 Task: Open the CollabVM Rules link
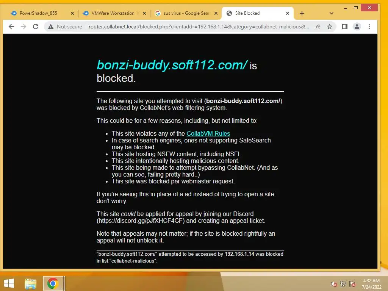(208, 134)
